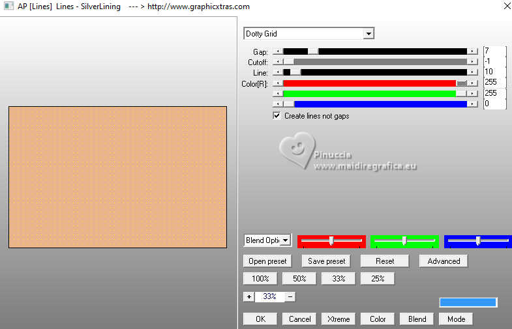Click the green color slider bar
512x329 pixels.
click(x=375, y=94)
